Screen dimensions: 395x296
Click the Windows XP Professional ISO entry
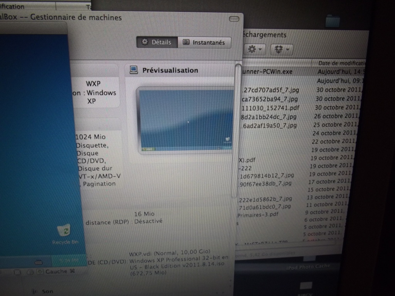coord(179,266)
